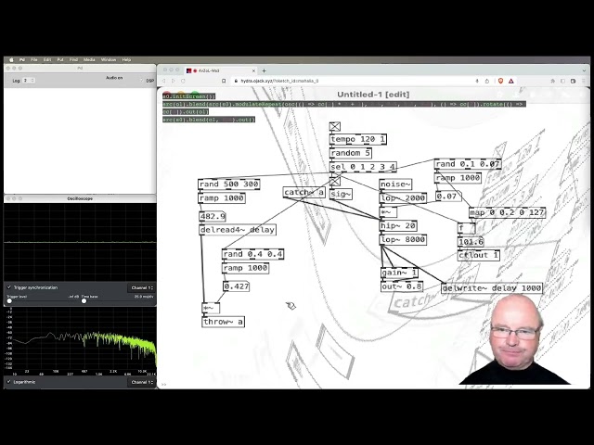The width and height of the screenshot is (594, 445).
Task: Open the Edit menu
Action: pyautogui.click(x=47, y=59)
